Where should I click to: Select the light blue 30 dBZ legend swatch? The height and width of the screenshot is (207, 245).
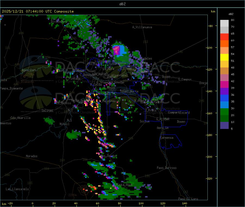[x=224, y=105]
